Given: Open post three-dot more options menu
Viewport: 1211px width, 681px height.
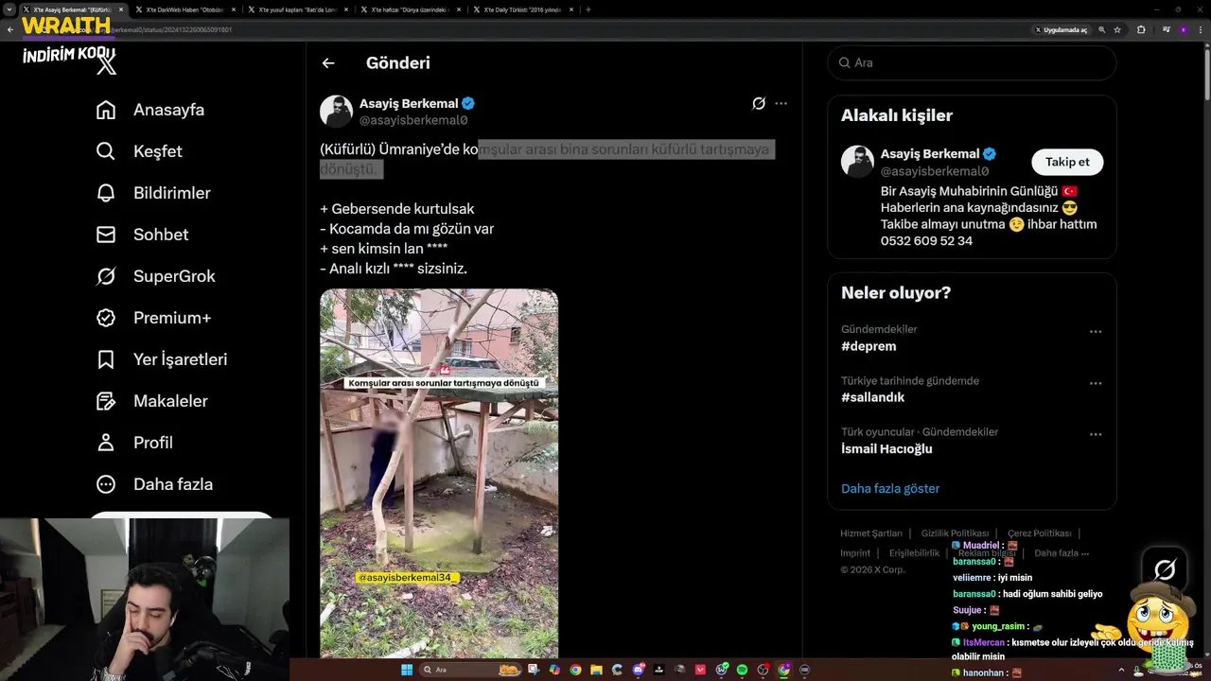Looking at the screenshot, I should [781, 103].
